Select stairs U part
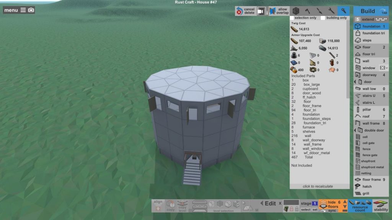 pyautogui.click(x=371, y=95)
